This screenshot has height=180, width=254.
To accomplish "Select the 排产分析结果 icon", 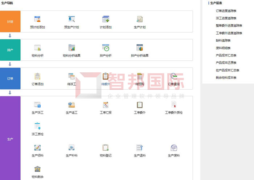I will coord(140,48).
